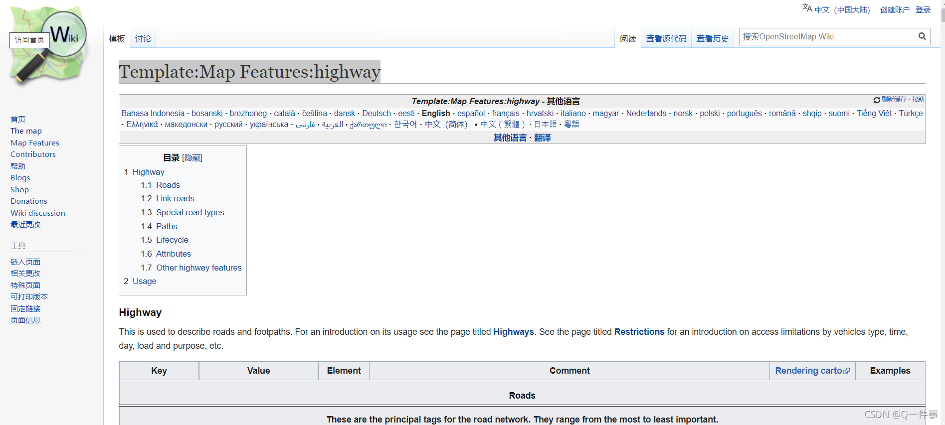Switch to italiano language version
Viewport: 945px width, 425px height.
(x=573, y=113)
